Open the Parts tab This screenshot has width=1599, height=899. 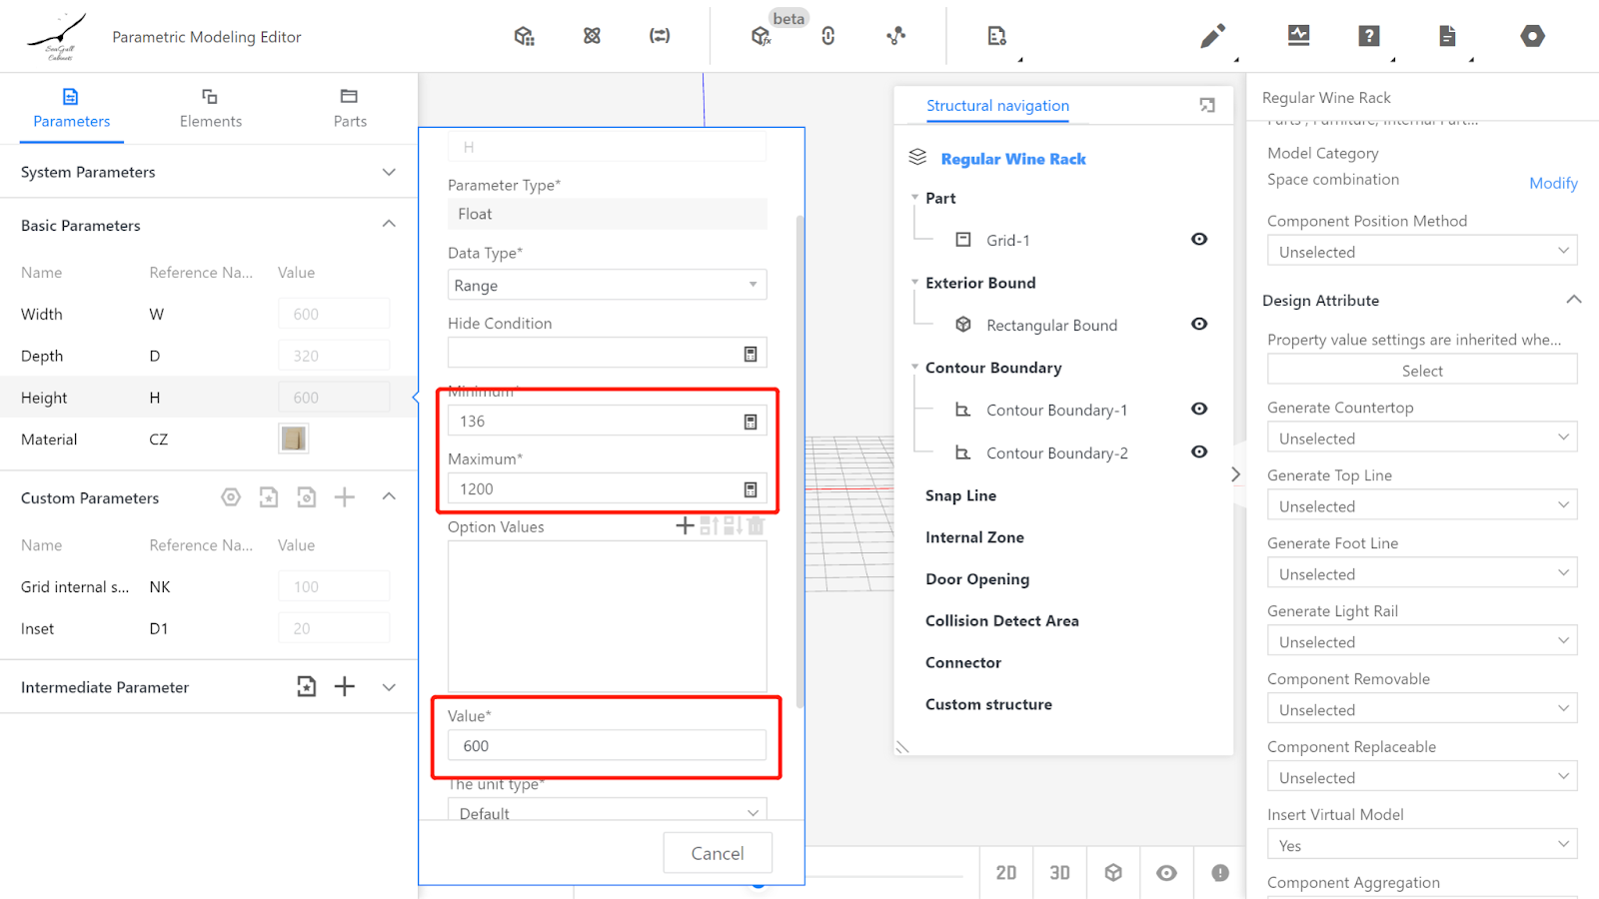tap(349, 108)
